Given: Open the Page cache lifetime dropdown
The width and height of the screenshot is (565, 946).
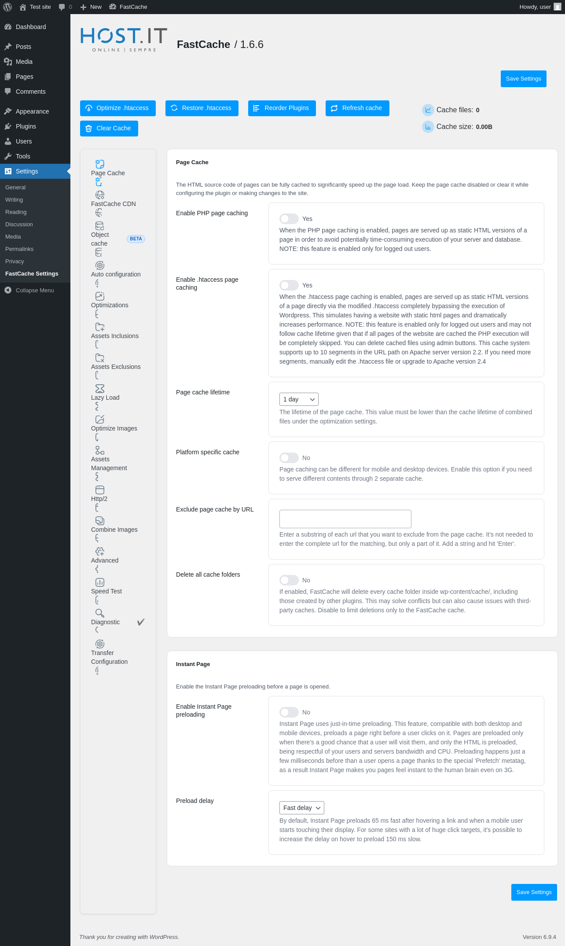Looking at the screenshot, I should [x=299, y=399].
